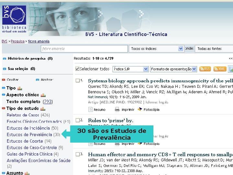Image resolution: width=233 pixels, height=175 pixels.
Task: Check the box for result 3 Human effector
Action: click(x=78, y=154)
